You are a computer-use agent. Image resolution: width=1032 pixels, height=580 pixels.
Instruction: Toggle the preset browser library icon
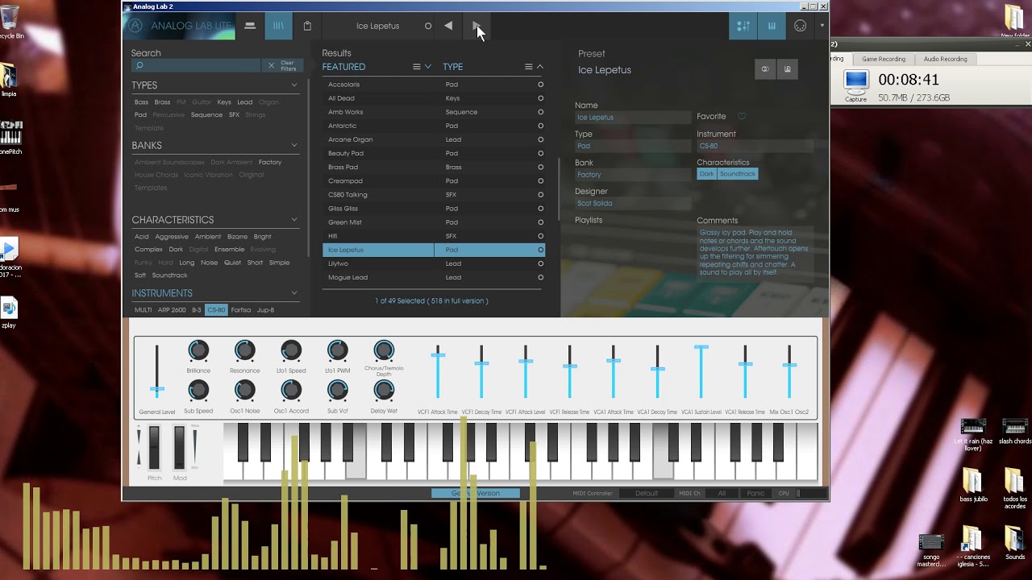click(278, 26)
